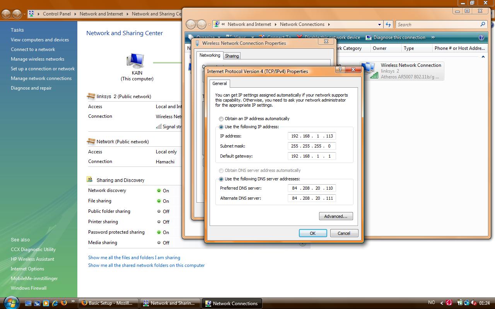
Task: Click Network and Internet breadcrumb in Network Connections
Action: coord(249,24)
